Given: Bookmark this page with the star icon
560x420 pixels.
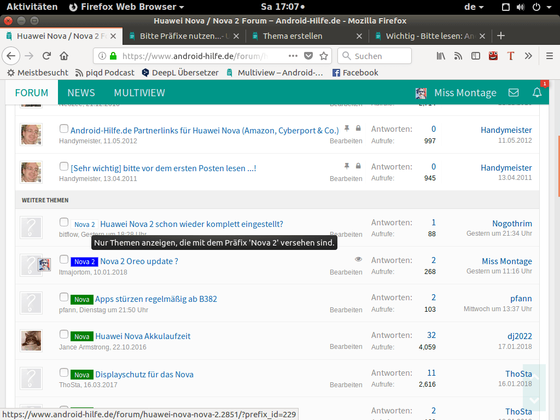Looking at the screenshot, I should coord(324,56).
